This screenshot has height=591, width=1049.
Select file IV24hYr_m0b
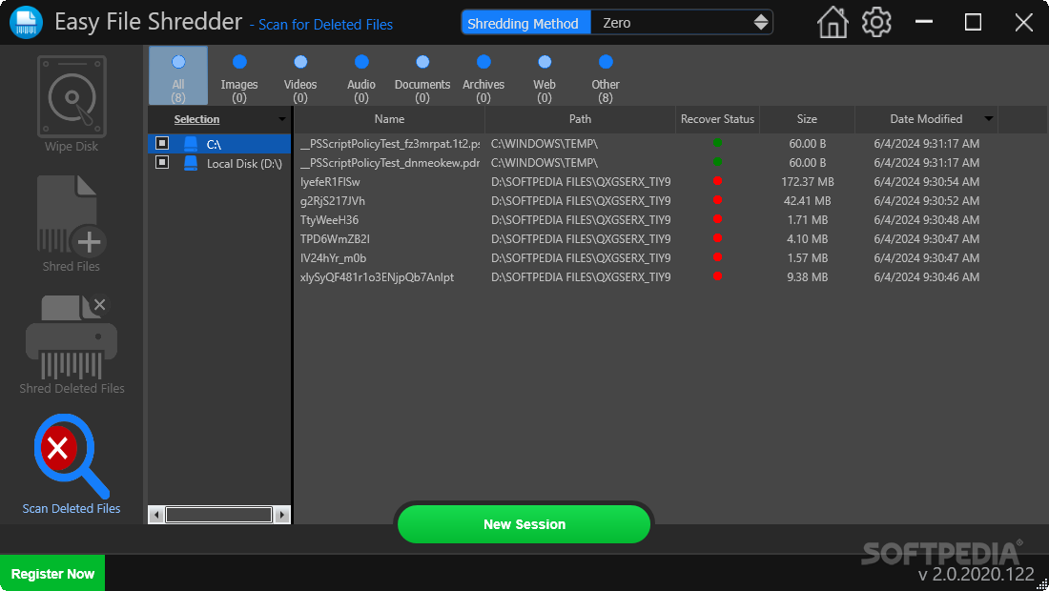pos(333,258)
